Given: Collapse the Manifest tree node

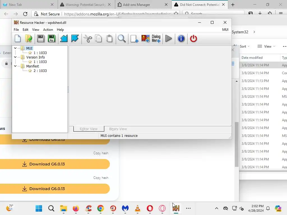Looking at the screenshot, I should coord(15,66).
